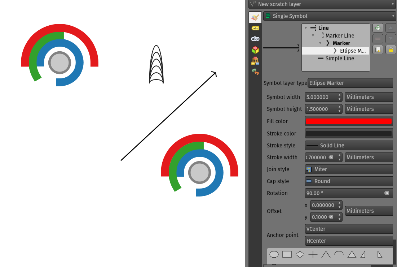Click the Symbol width input field
Viewport: 397px width, 267px height.
click(321, 97)
